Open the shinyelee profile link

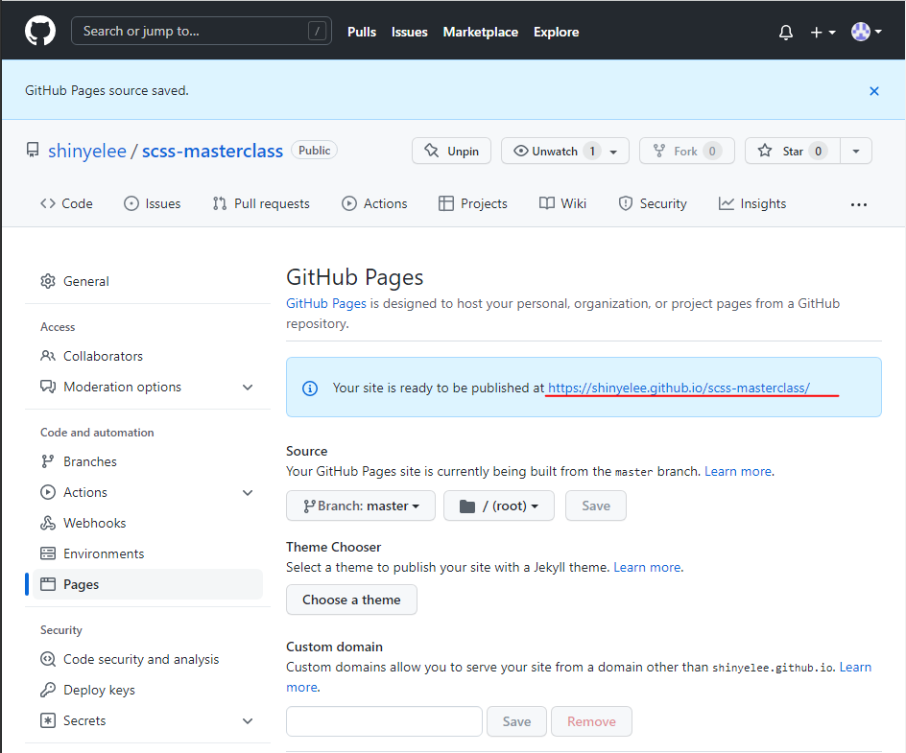[87, 151]
